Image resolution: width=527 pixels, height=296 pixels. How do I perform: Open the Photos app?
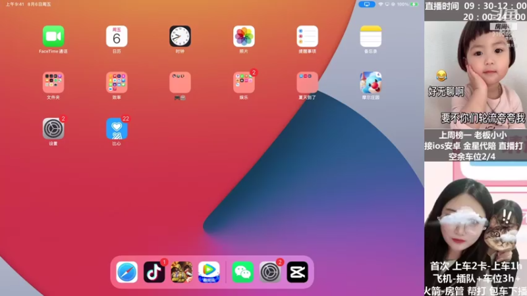(x=244, y=36)
